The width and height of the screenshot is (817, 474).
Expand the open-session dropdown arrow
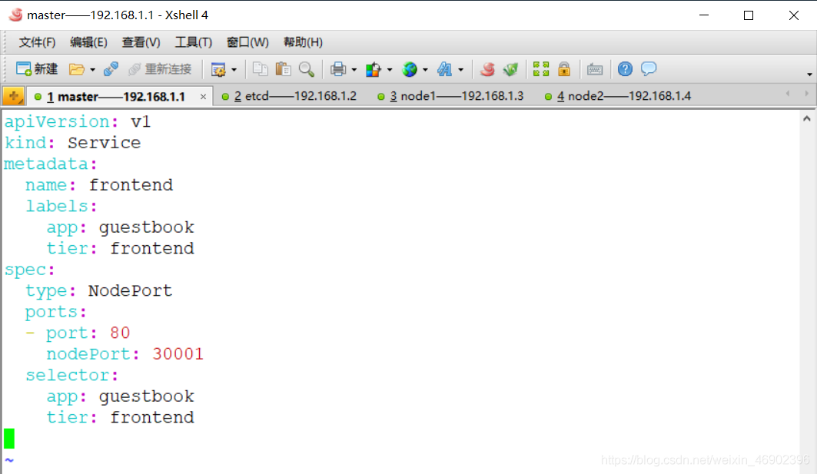(x=92, y=69)
